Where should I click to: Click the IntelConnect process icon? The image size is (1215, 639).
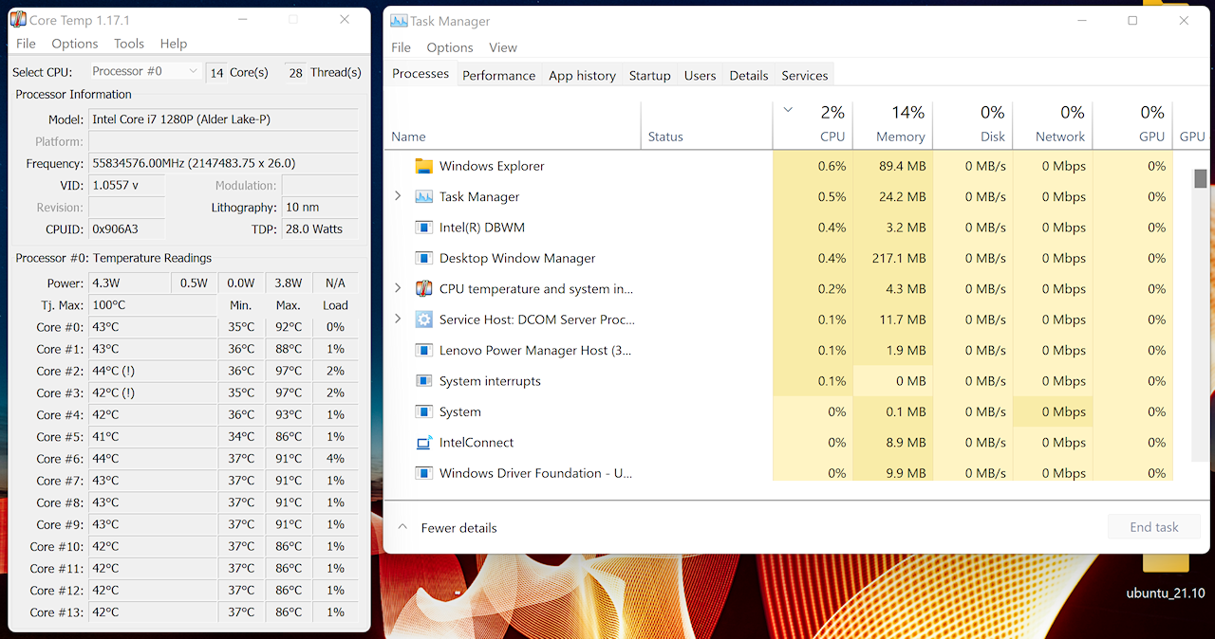(424, 443)
